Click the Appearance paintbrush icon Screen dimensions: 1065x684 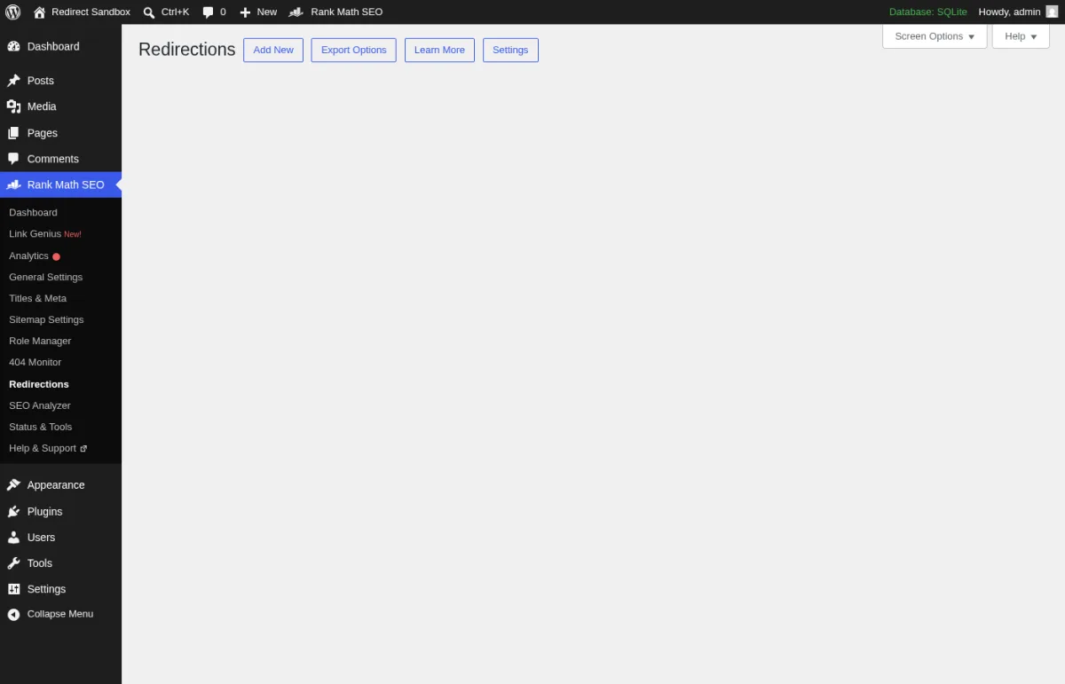tap(13, 485)
